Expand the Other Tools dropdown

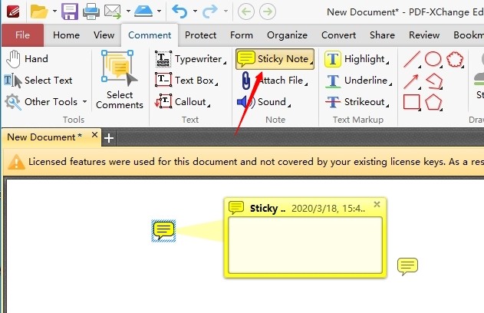tap(84, 101)
